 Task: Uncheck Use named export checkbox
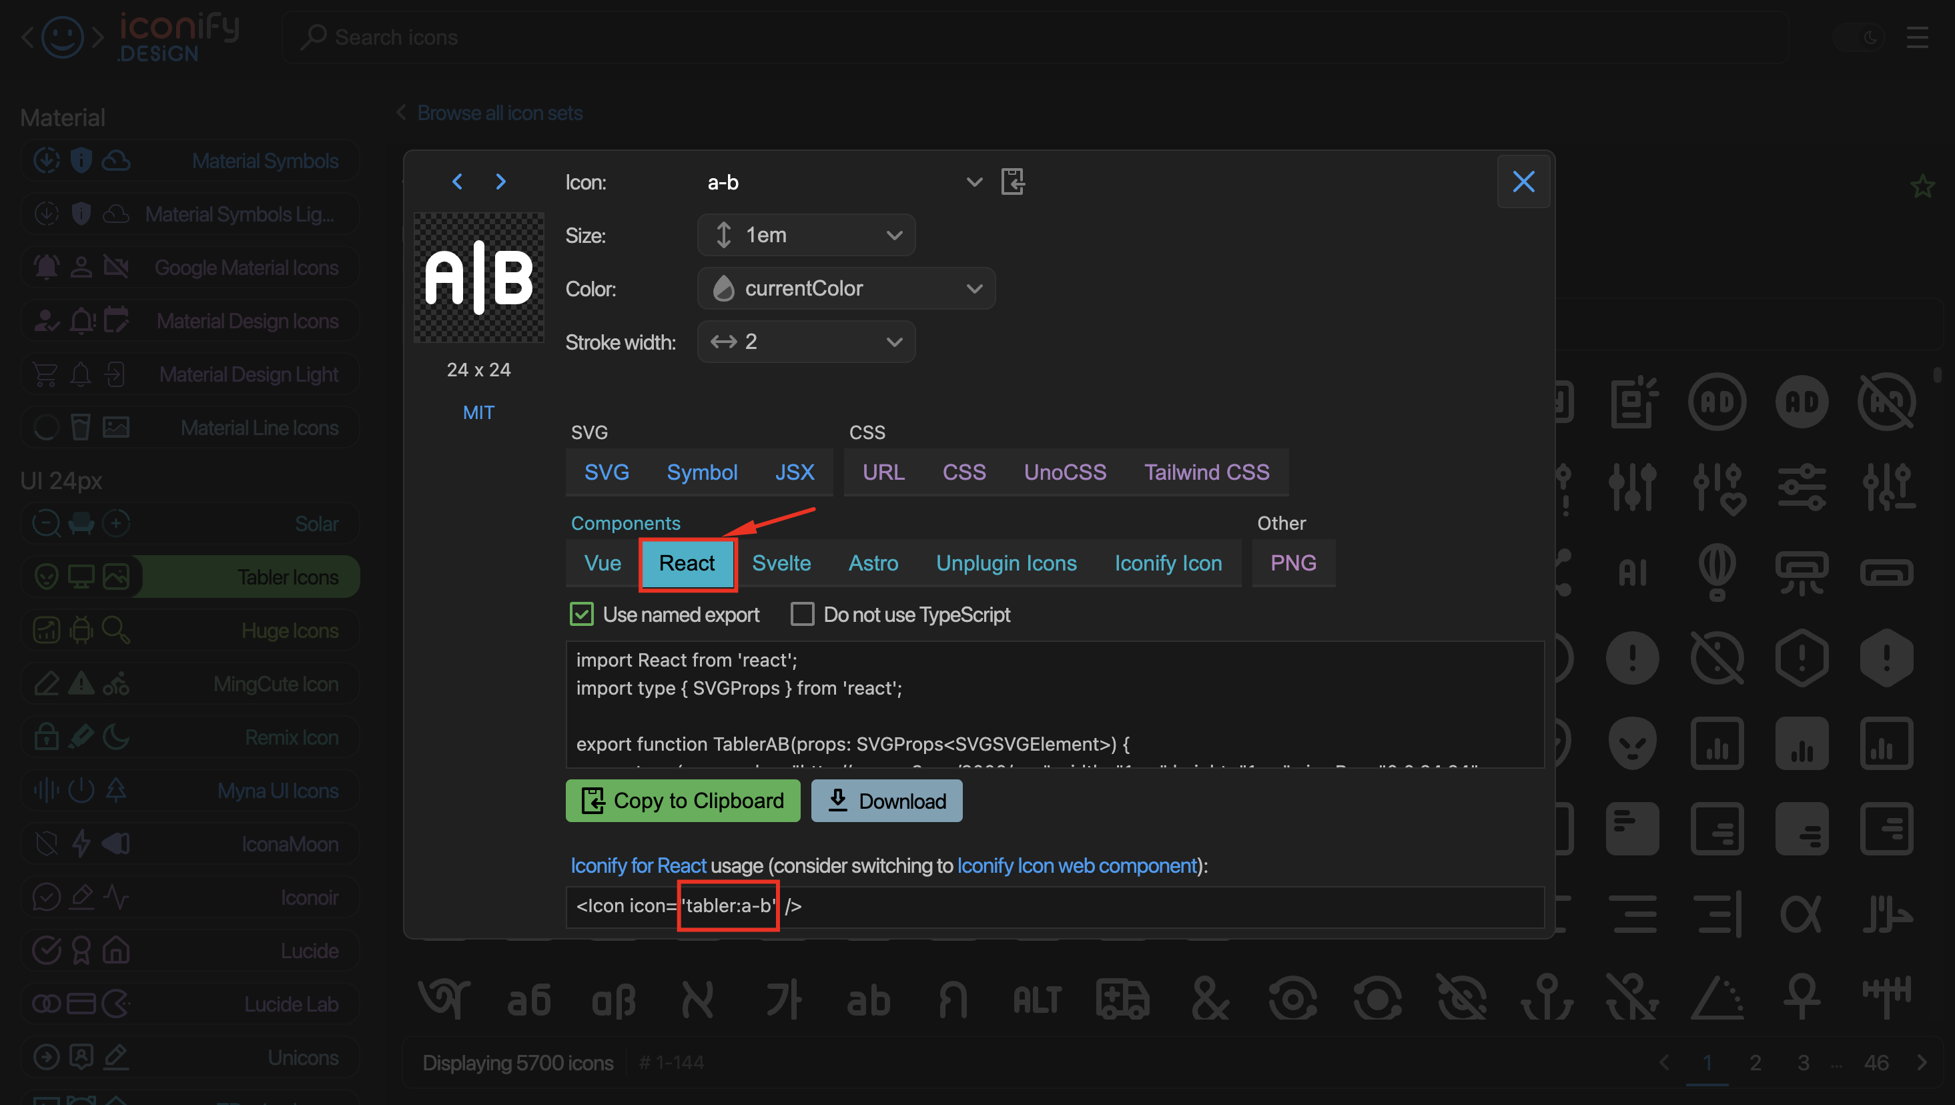pos(581,614)
